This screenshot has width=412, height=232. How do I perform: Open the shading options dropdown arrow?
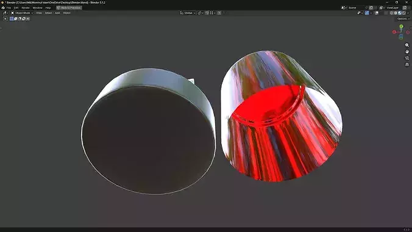click(408, 13)
